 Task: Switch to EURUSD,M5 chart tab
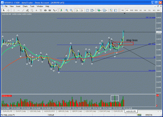pos(7,111)
